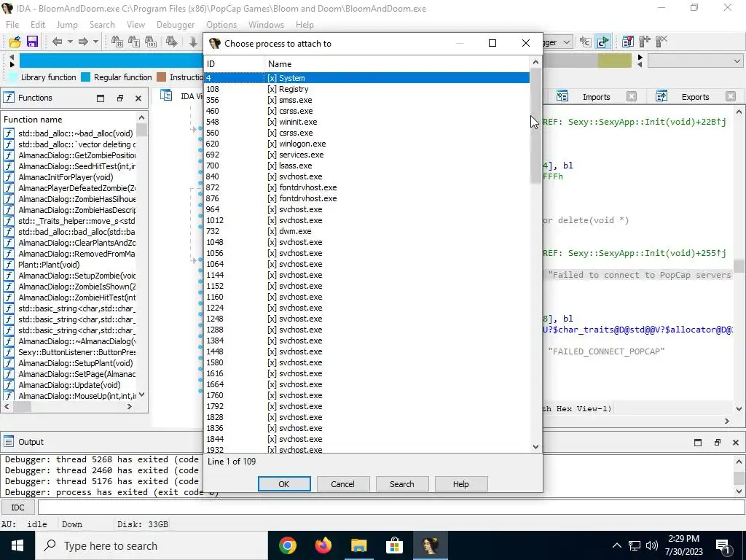Image resolution: width=746 pixels, height=560 pixels.
Task: Open the Jump menu
Action: tap(66, 25)
